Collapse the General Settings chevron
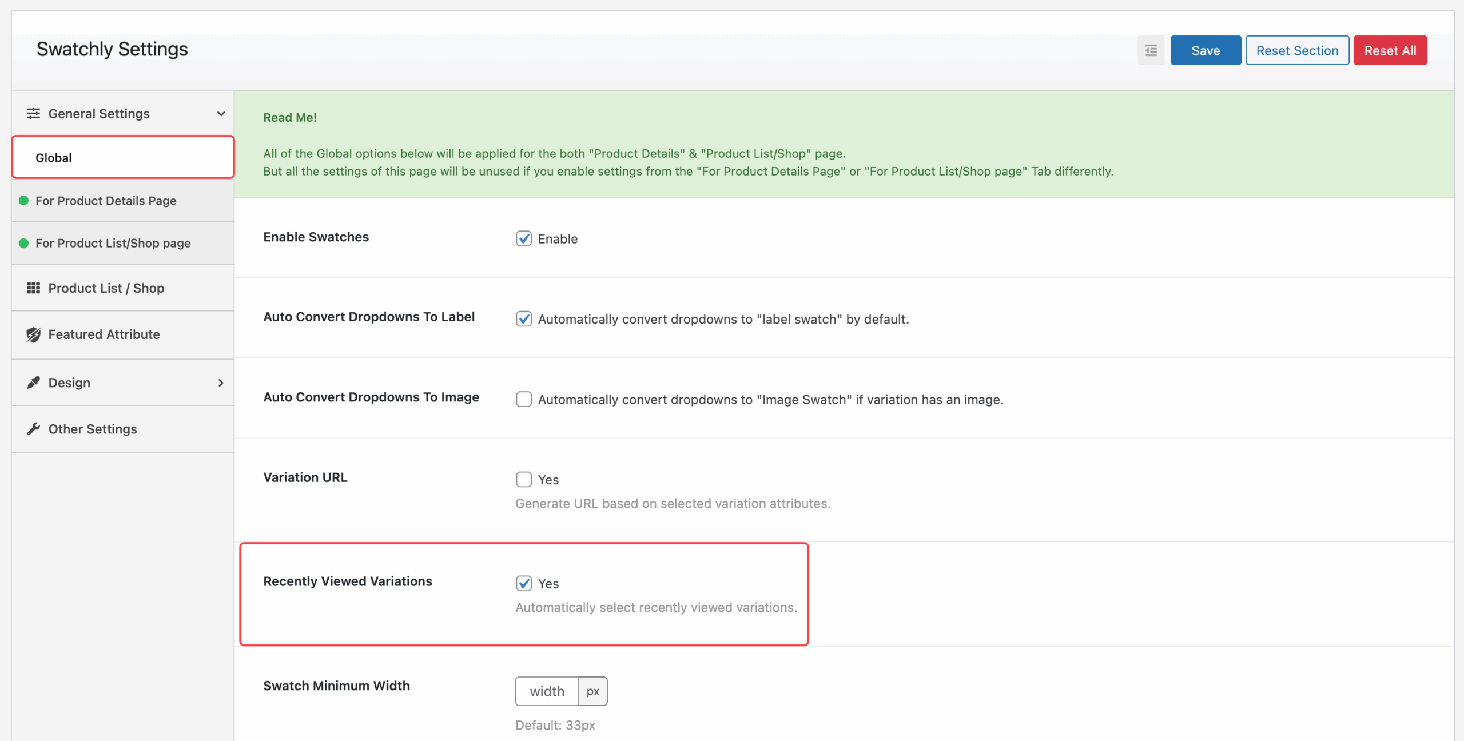 point(221,114)
